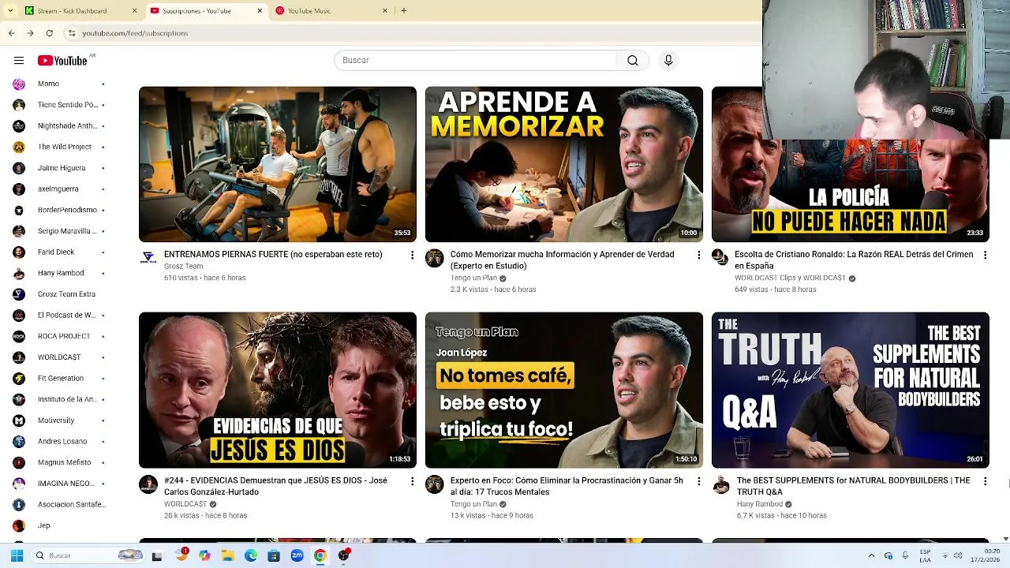Focus the Buscar search field

[x=475, y=61]
